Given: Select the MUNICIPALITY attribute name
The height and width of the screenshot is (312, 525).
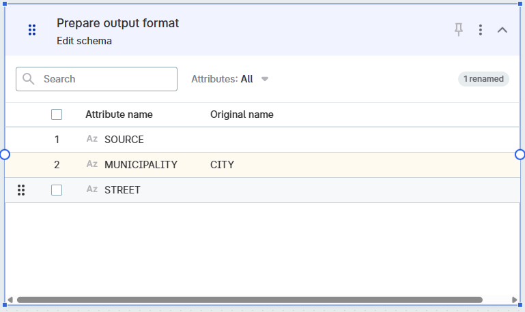Looking at the screenshot, I should (x=141, y=165).
